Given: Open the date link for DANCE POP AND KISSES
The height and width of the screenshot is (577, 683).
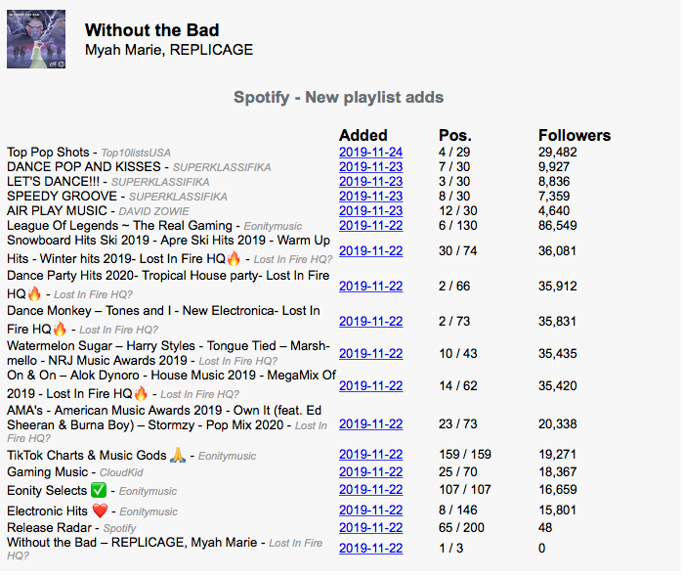Looking at the screenshot, I should [x=370, y=167].
